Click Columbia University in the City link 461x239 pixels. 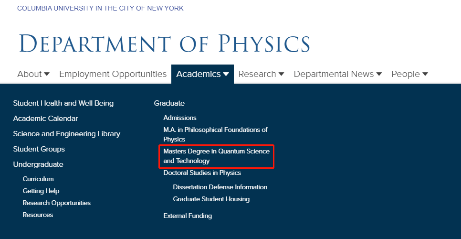(100, 8)
